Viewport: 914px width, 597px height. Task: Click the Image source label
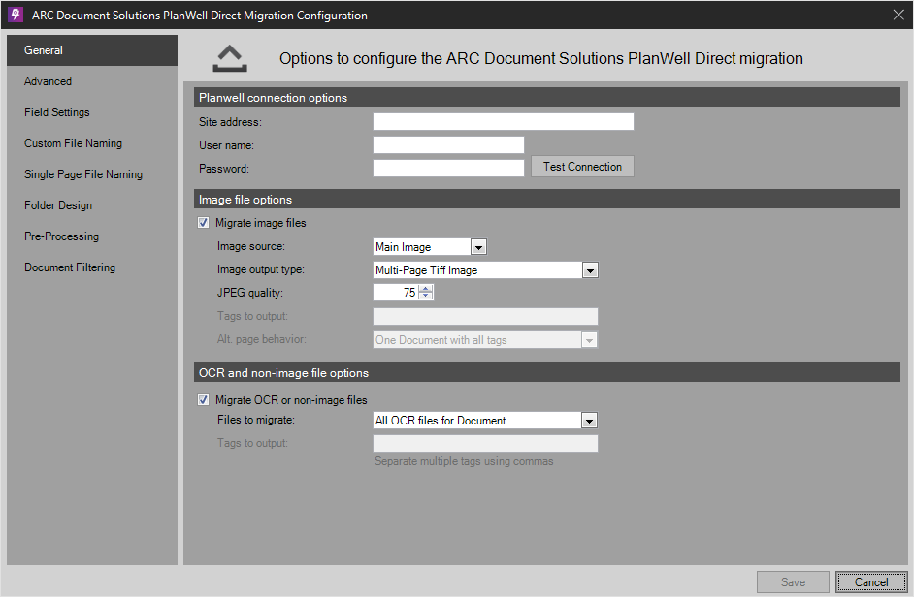tap(251, 246)
